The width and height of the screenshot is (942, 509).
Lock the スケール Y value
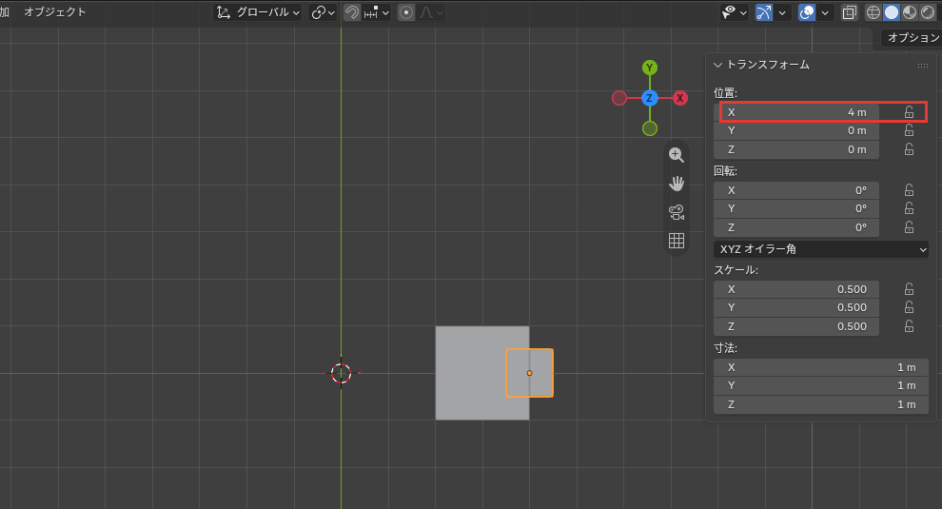[x=909, y=307]
